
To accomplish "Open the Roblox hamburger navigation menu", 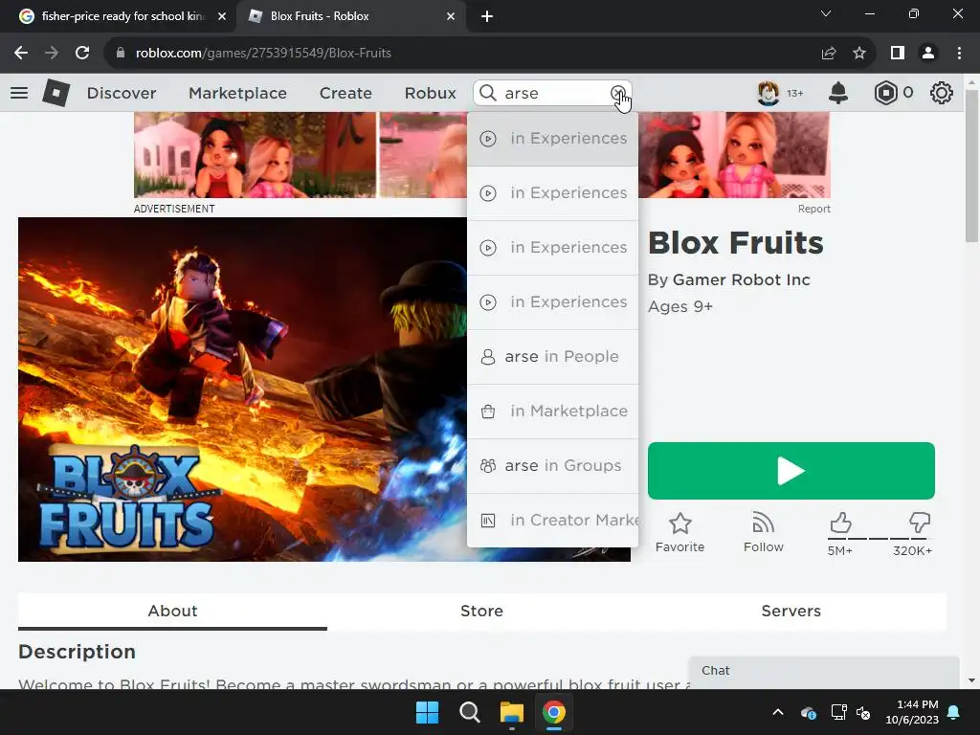I will [x=19, y=93].
